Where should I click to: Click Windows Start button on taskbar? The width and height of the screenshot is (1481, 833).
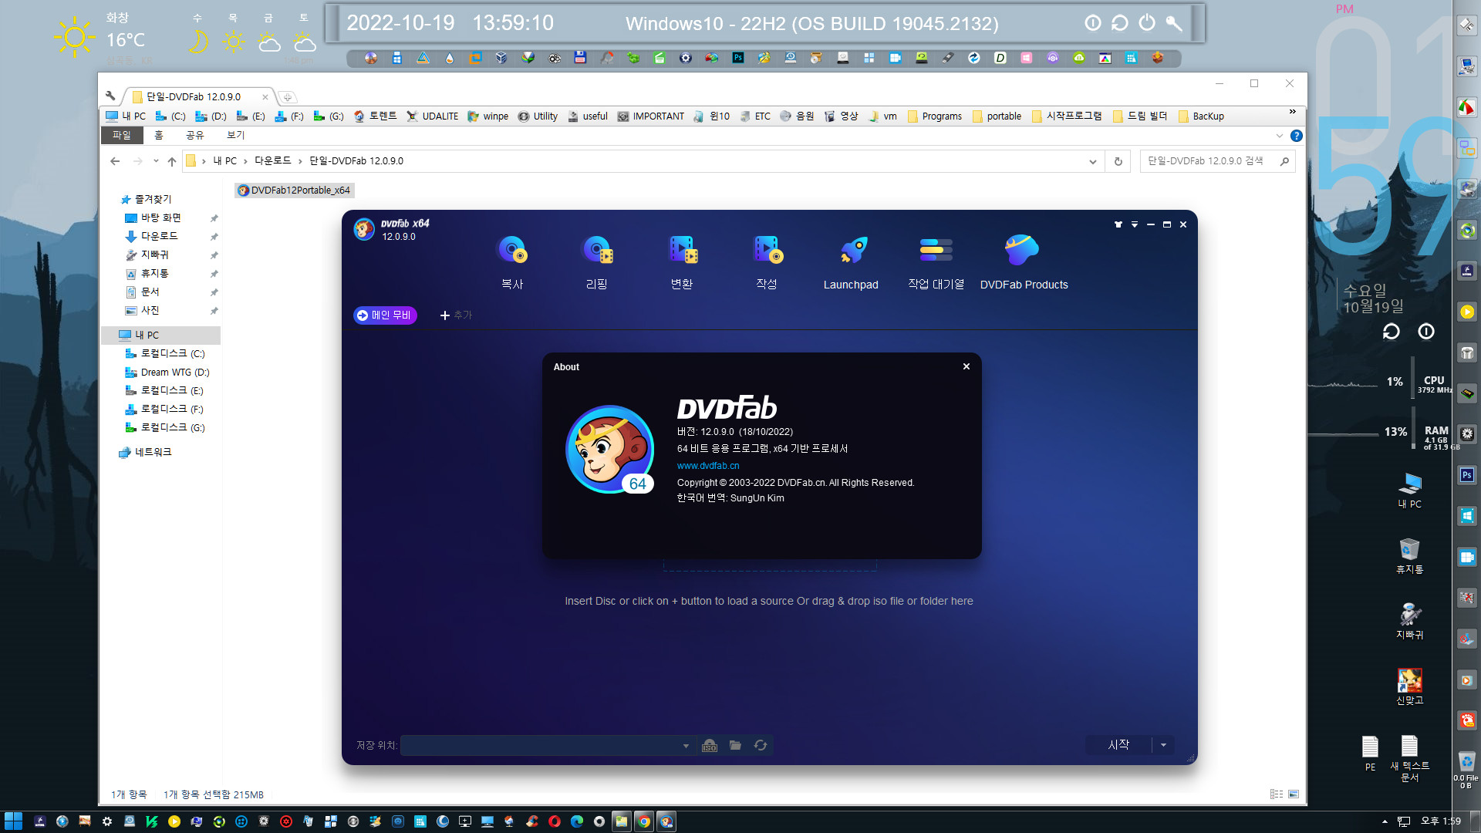pos(13,821)
